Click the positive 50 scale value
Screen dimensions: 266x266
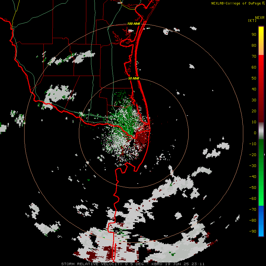pyautogui.click(x=254, y=78)
